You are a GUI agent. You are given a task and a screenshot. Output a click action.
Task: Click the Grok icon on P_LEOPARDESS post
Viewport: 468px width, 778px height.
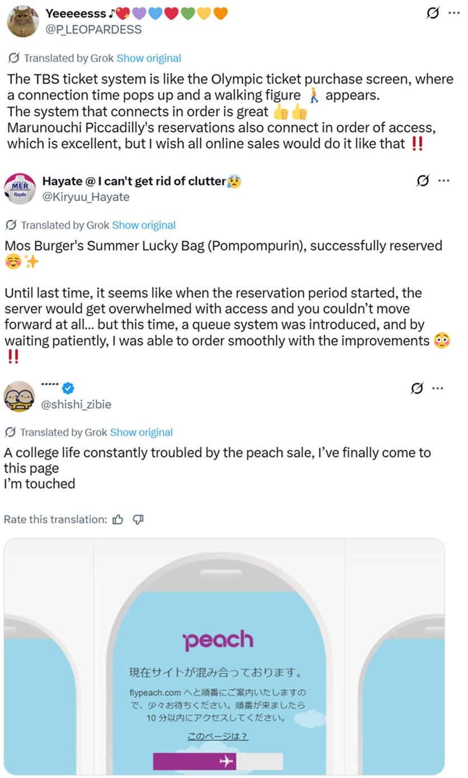click(433, 13)
